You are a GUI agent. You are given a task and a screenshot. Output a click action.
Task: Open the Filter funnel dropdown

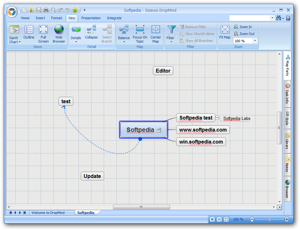point(171,34)
